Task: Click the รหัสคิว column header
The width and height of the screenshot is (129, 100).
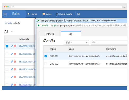Action: click(53, 49)
